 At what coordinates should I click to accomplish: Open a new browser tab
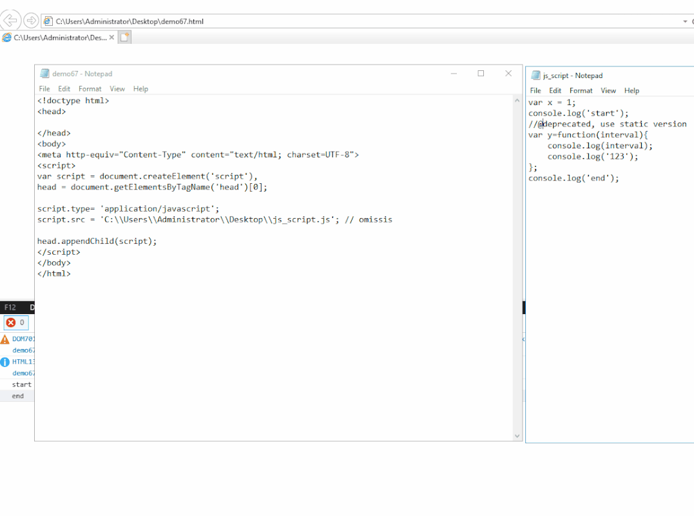pyautogui.click(x=125, y=37)
